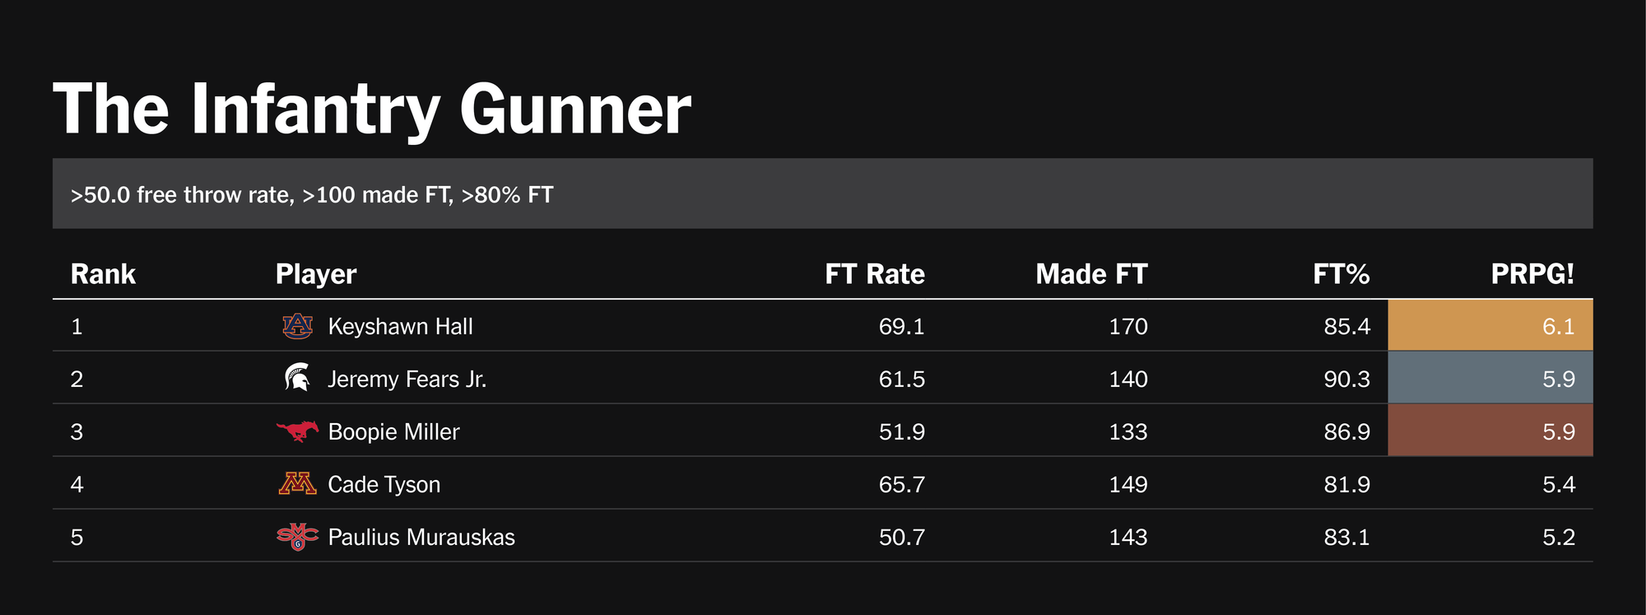Click player name Jeremy Fears Jr.

[x=407, y=380]
